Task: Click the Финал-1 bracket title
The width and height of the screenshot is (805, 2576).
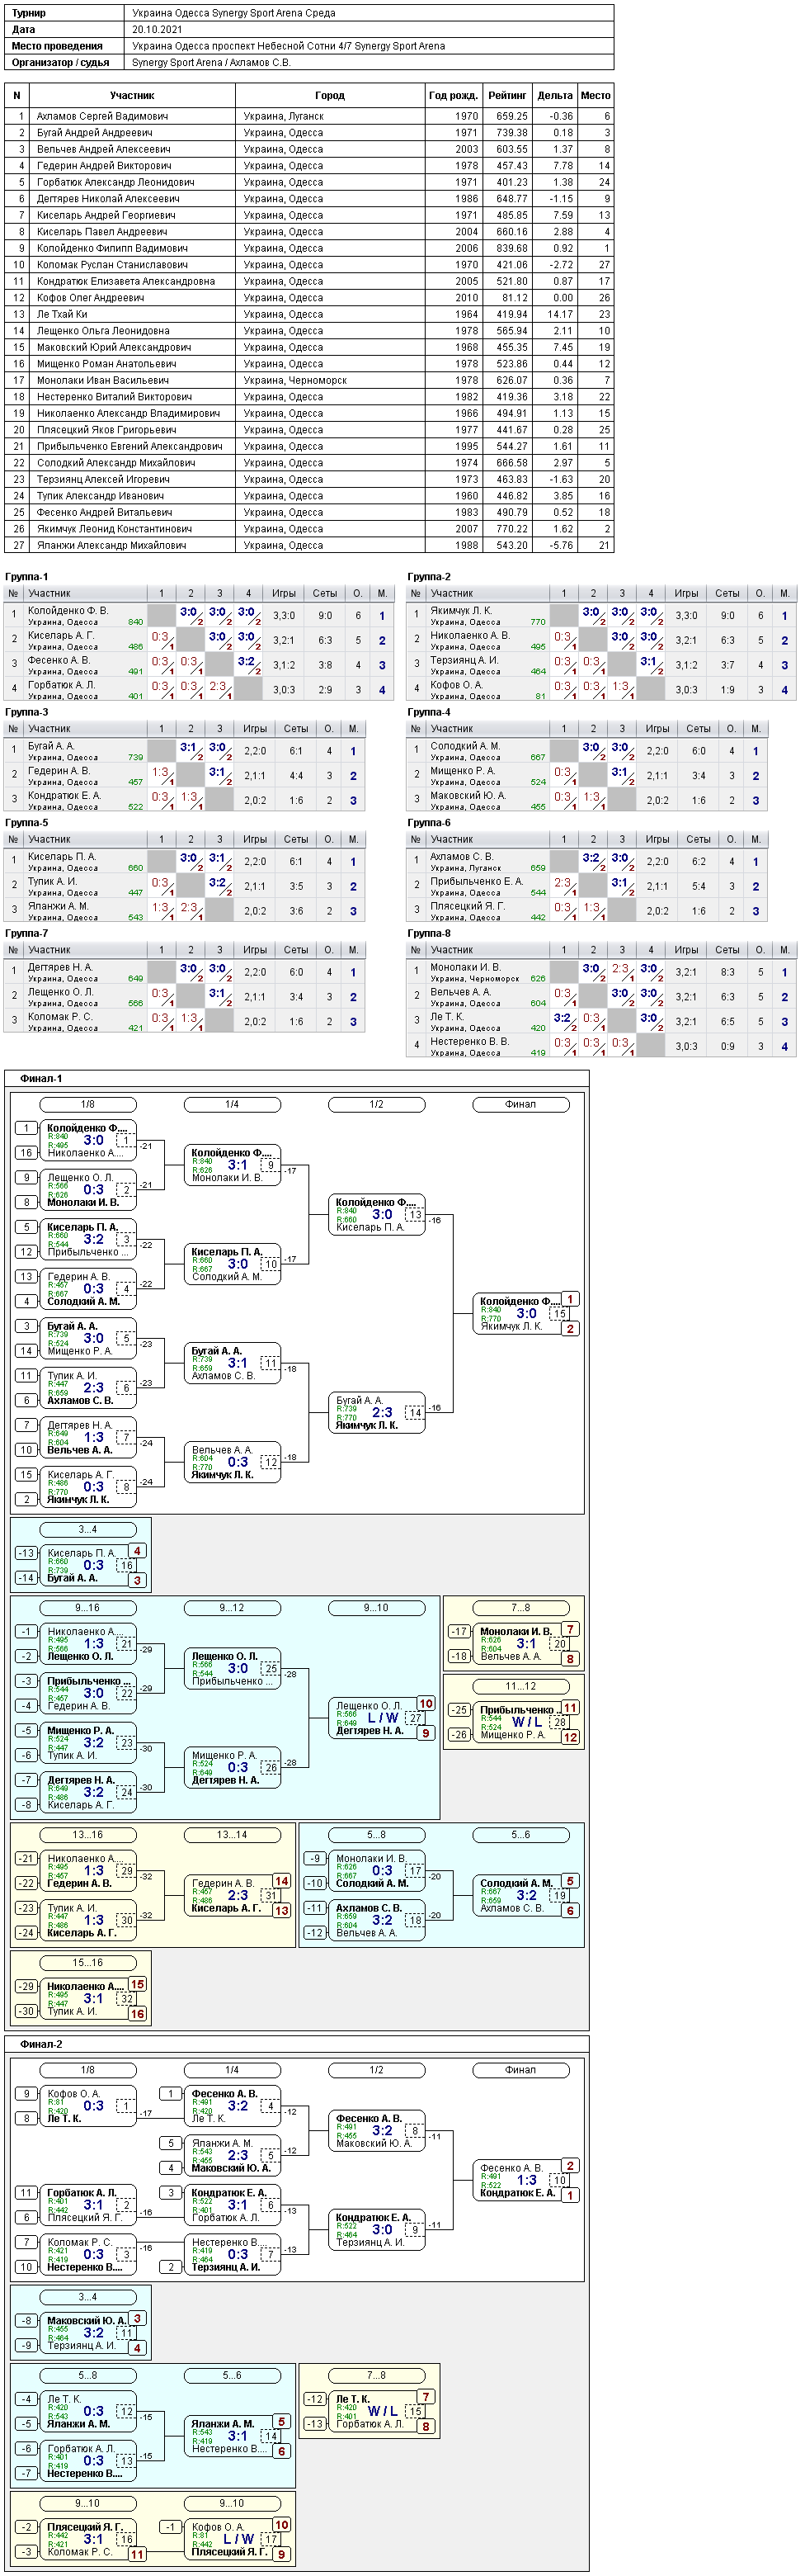Action: point(41,1078)
